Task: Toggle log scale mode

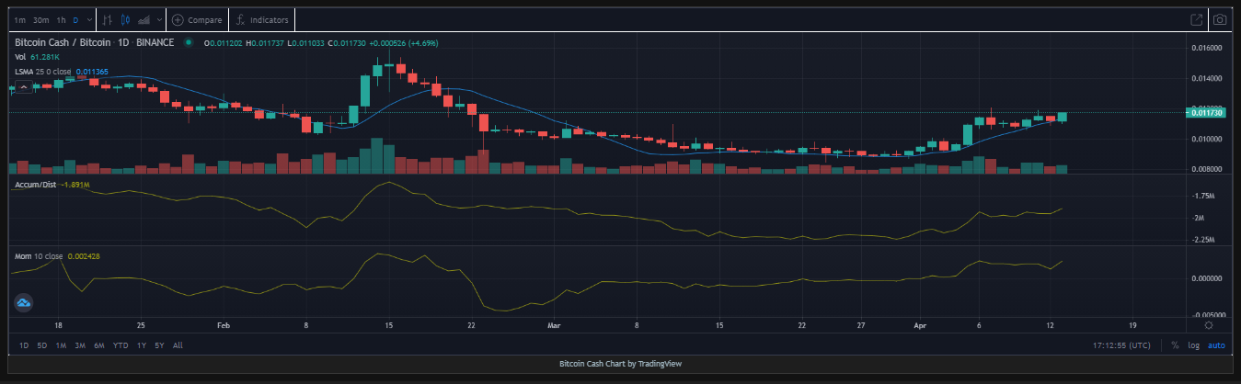Action: pyautogui.click(x=1194, y=345)
